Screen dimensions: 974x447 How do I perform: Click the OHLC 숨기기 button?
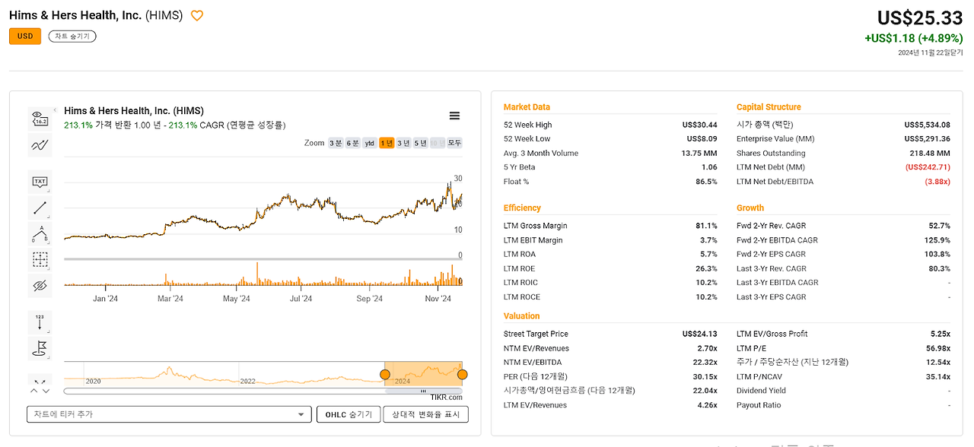tap(349, 414)
